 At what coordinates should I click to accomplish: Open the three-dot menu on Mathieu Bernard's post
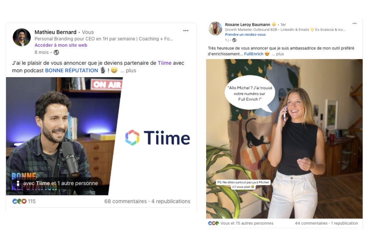186,31
